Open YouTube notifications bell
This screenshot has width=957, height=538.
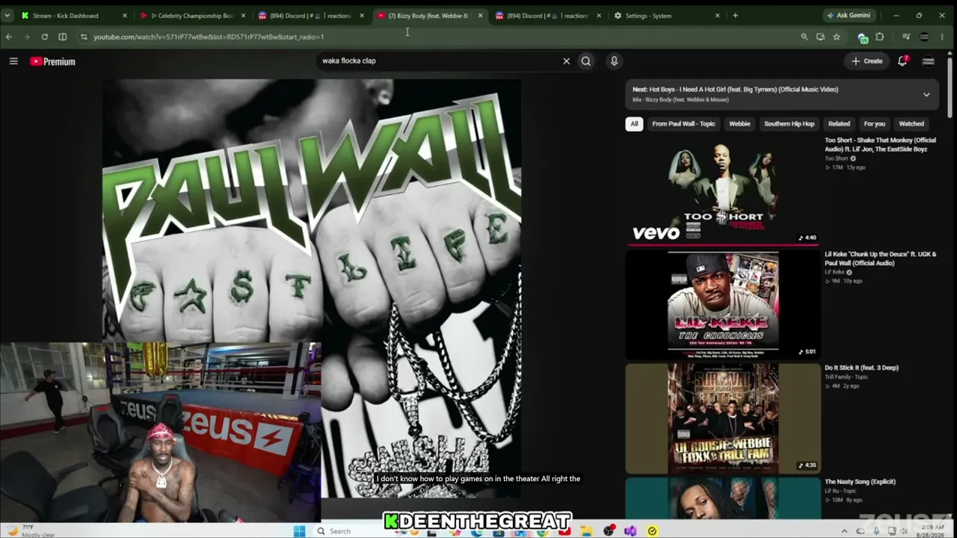pyautogui.click(x=902, y=61)
